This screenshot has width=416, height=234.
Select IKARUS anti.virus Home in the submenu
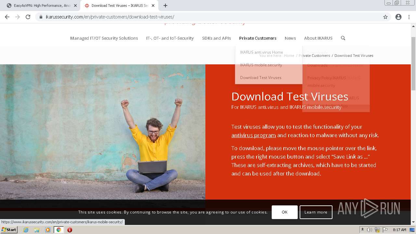tap(262, 52)
